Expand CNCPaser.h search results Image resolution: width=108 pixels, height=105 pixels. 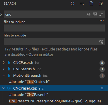coord(4,63)
